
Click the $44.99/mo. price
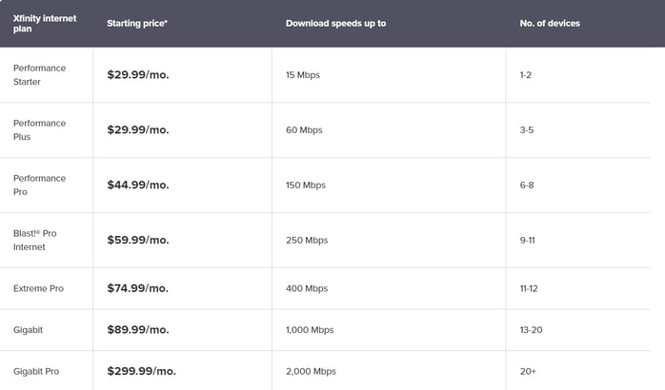click(x=138, y=185)
